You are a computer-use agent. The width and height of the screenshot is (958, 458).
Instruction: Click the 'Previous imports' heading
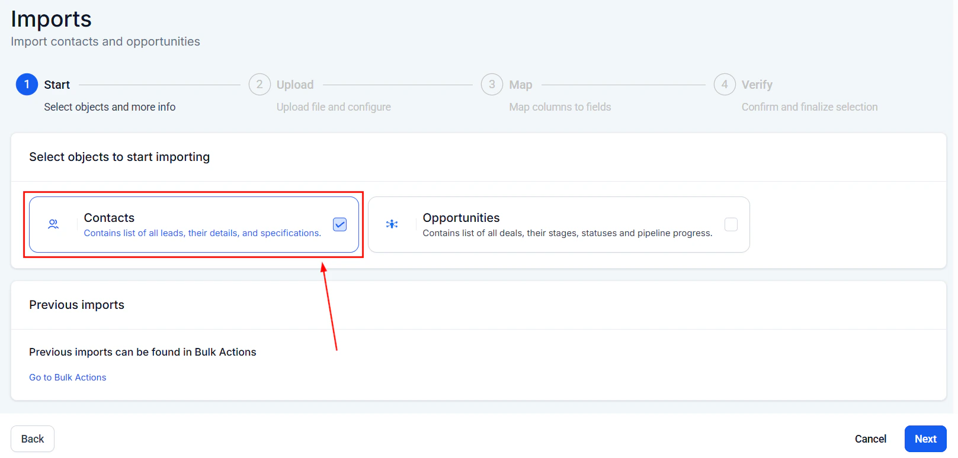(77, 305)
